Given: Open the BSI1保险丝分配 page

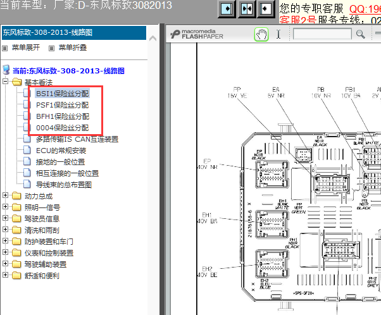Looking at the screenshot, I should click(63, 94).
